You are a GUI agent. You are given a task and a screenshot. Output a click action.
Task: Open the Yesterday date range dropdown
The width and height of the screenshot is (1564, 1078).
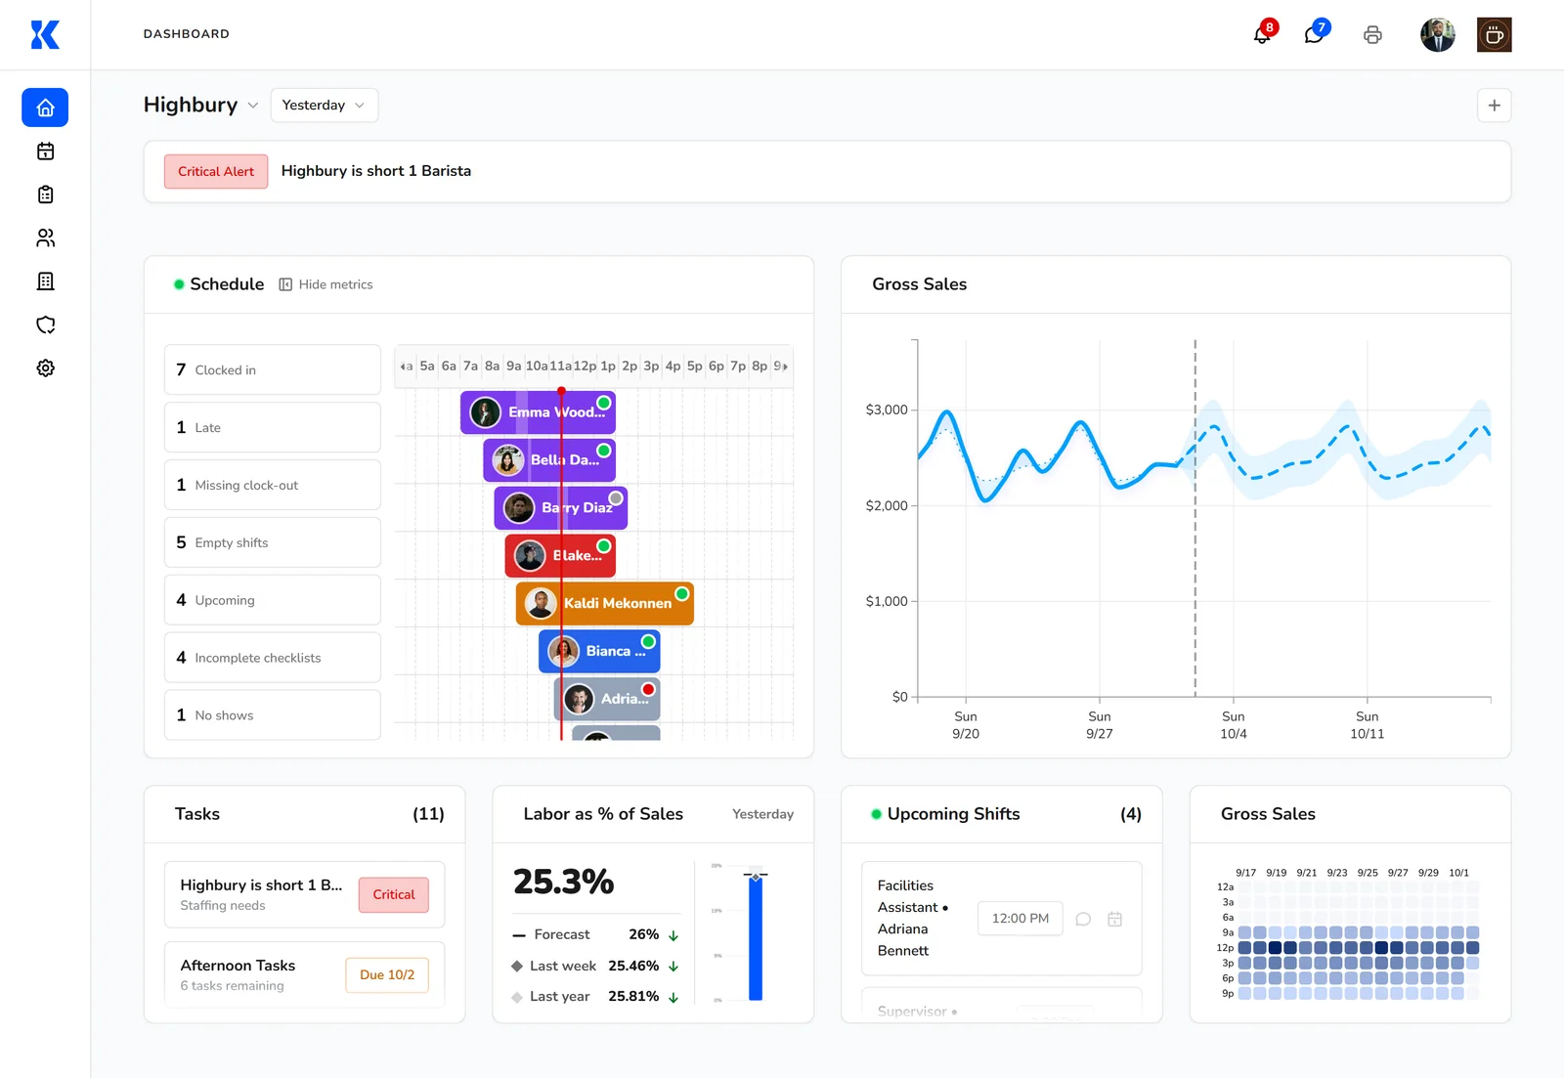pos(324,106)
